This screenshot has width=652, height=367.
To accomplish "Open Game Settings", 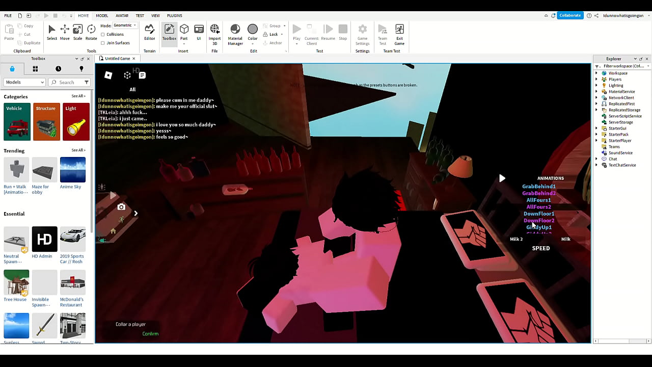I will pos(362,33).
